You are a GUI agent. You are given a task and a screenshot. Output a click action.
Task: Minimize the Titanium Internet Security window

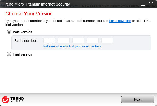point(143,5)
